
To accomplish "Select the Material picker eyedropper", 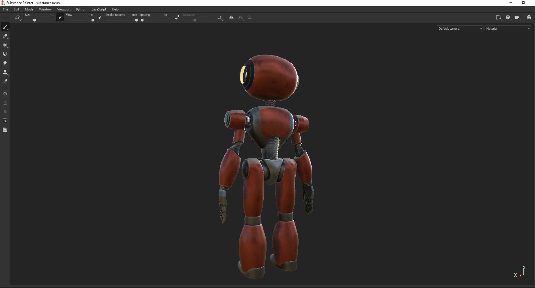I will [x=5, y=81].
